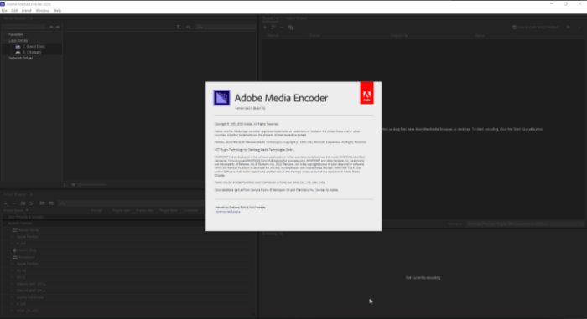Viewport: 587px width, 319px height.
Task: Select the HEVC (H.265) preset group
Action: click(x=28, y=311)
